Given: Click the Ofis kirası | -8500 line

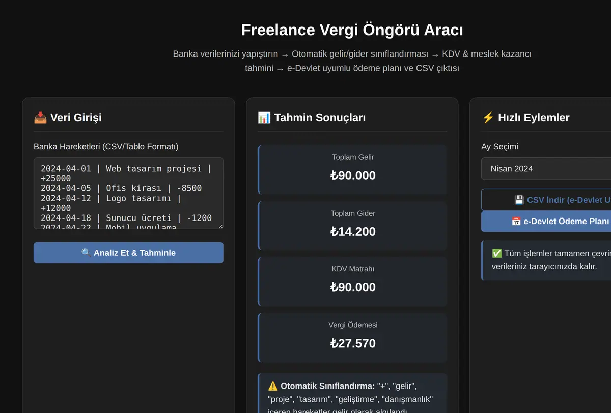Looking at the screenshot, I should click(x=121, y=188).
